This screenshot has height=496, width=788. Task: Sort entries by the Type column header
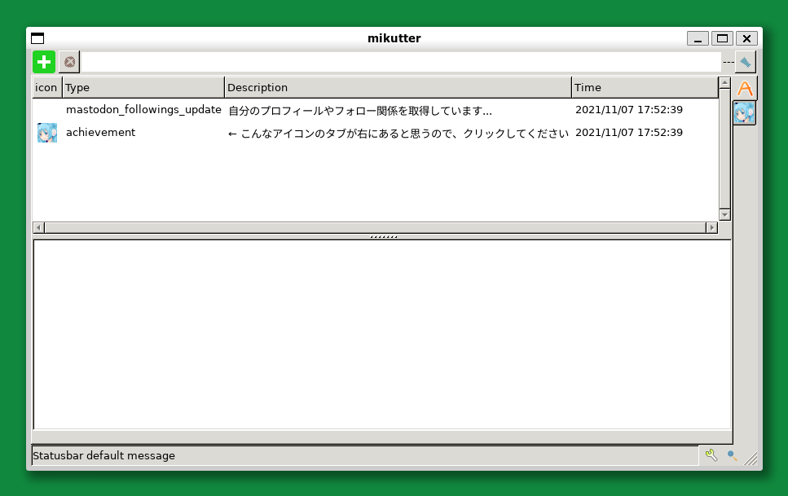143,87
